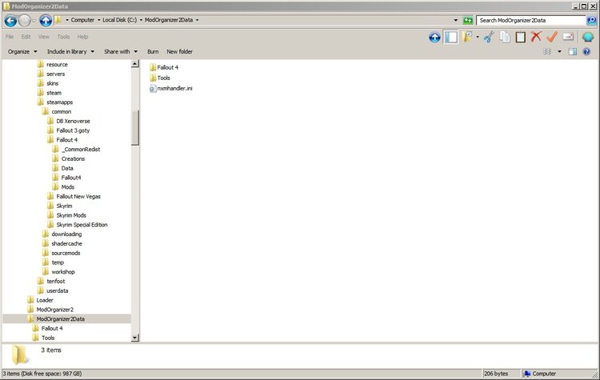This screenshot has height=380, width=600.
Task: Click the tree scrollbar down arrow
Action: (x=134, y=338)
